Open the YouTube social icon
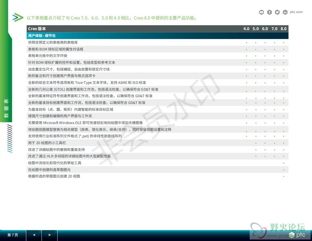Viewport: 312px width, 241px height. click(261, 12)
